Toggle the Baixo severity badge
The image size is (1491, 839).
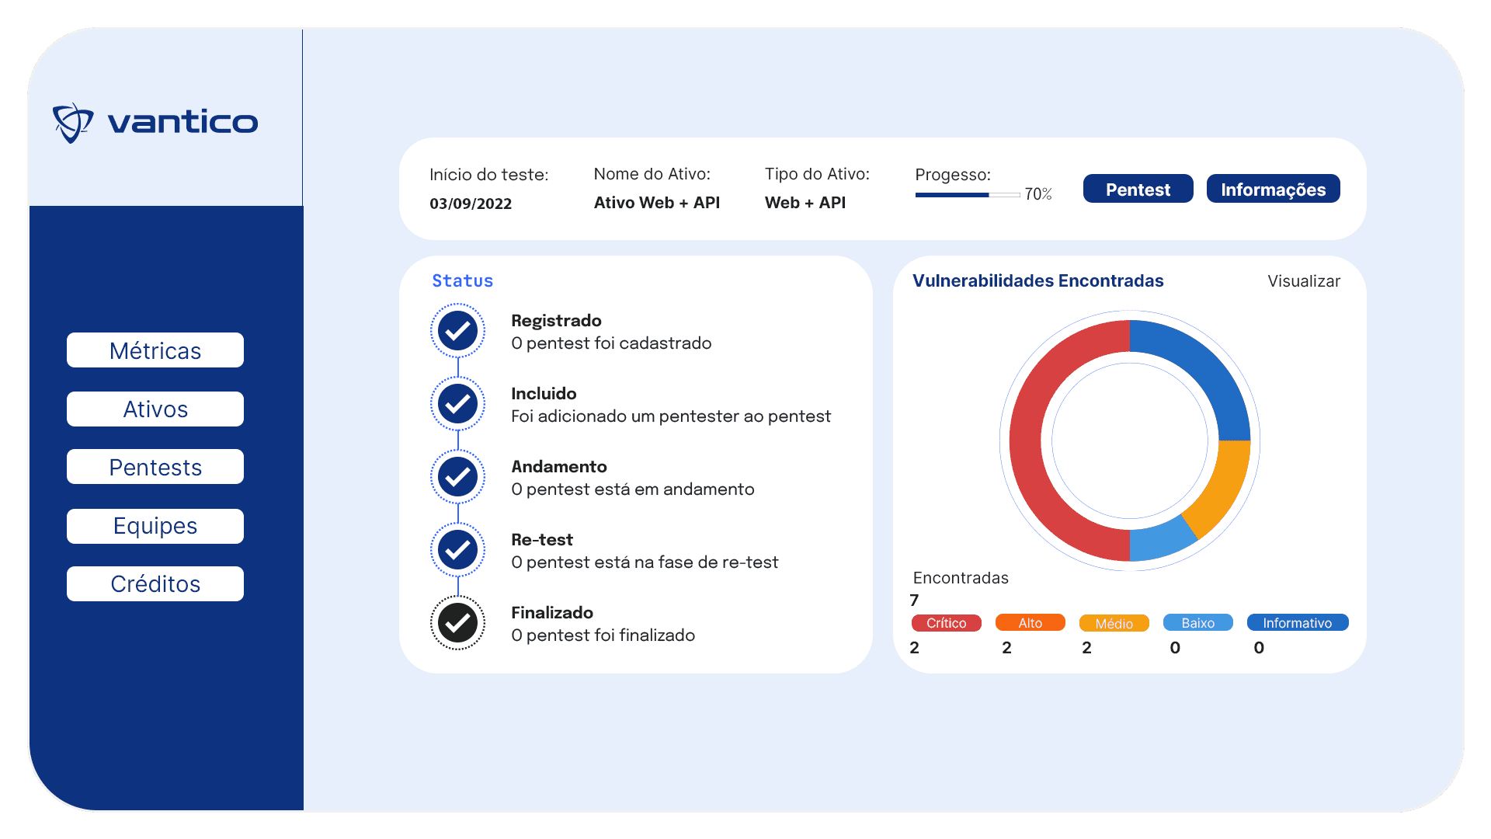tap(1197, 622)
